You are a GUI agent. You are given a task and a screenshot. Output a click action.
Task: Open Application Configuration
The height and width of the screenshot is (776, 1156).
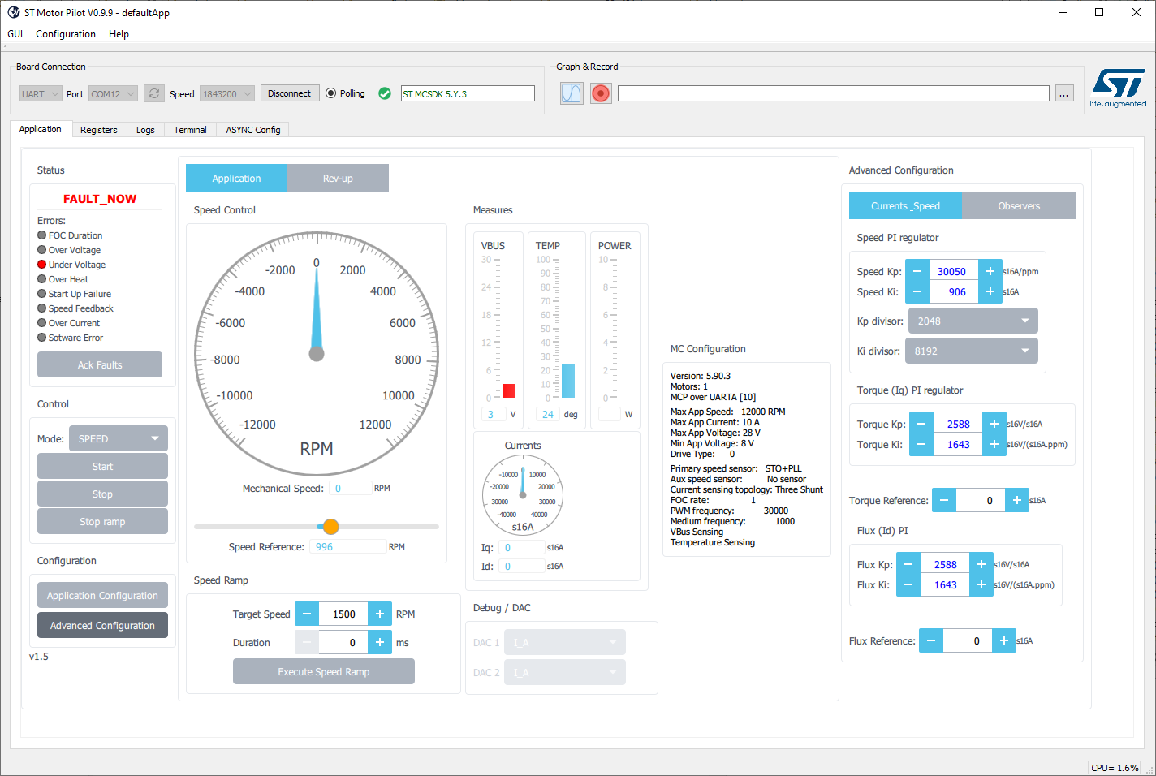point(102,595)
